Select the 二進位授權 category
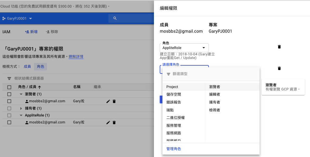310x157 pixels. click(184, 118)
